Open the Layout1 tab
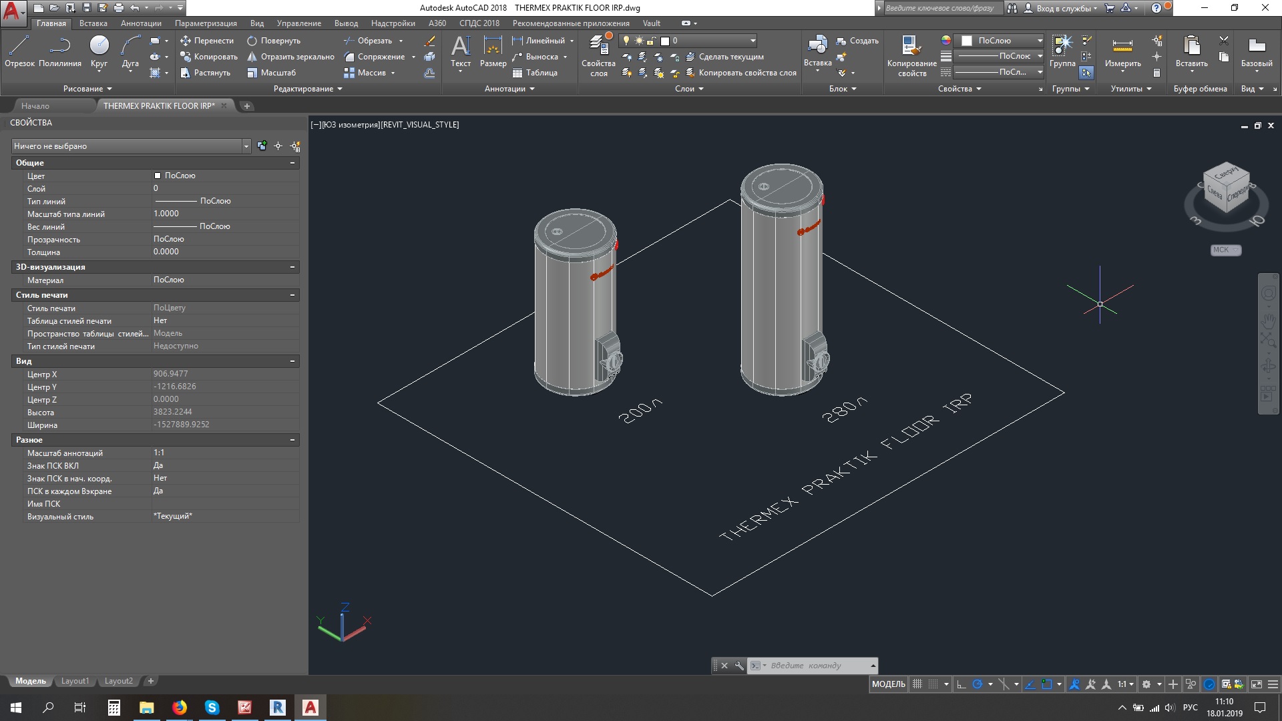Screen dimensions: 1282x721 pos(75,681)
